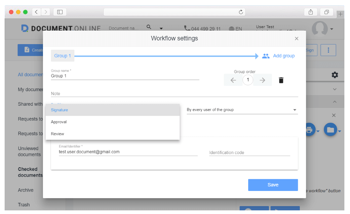350x214 pixels.
Task: Click into the Note input field
Action: tap(174, 94)
